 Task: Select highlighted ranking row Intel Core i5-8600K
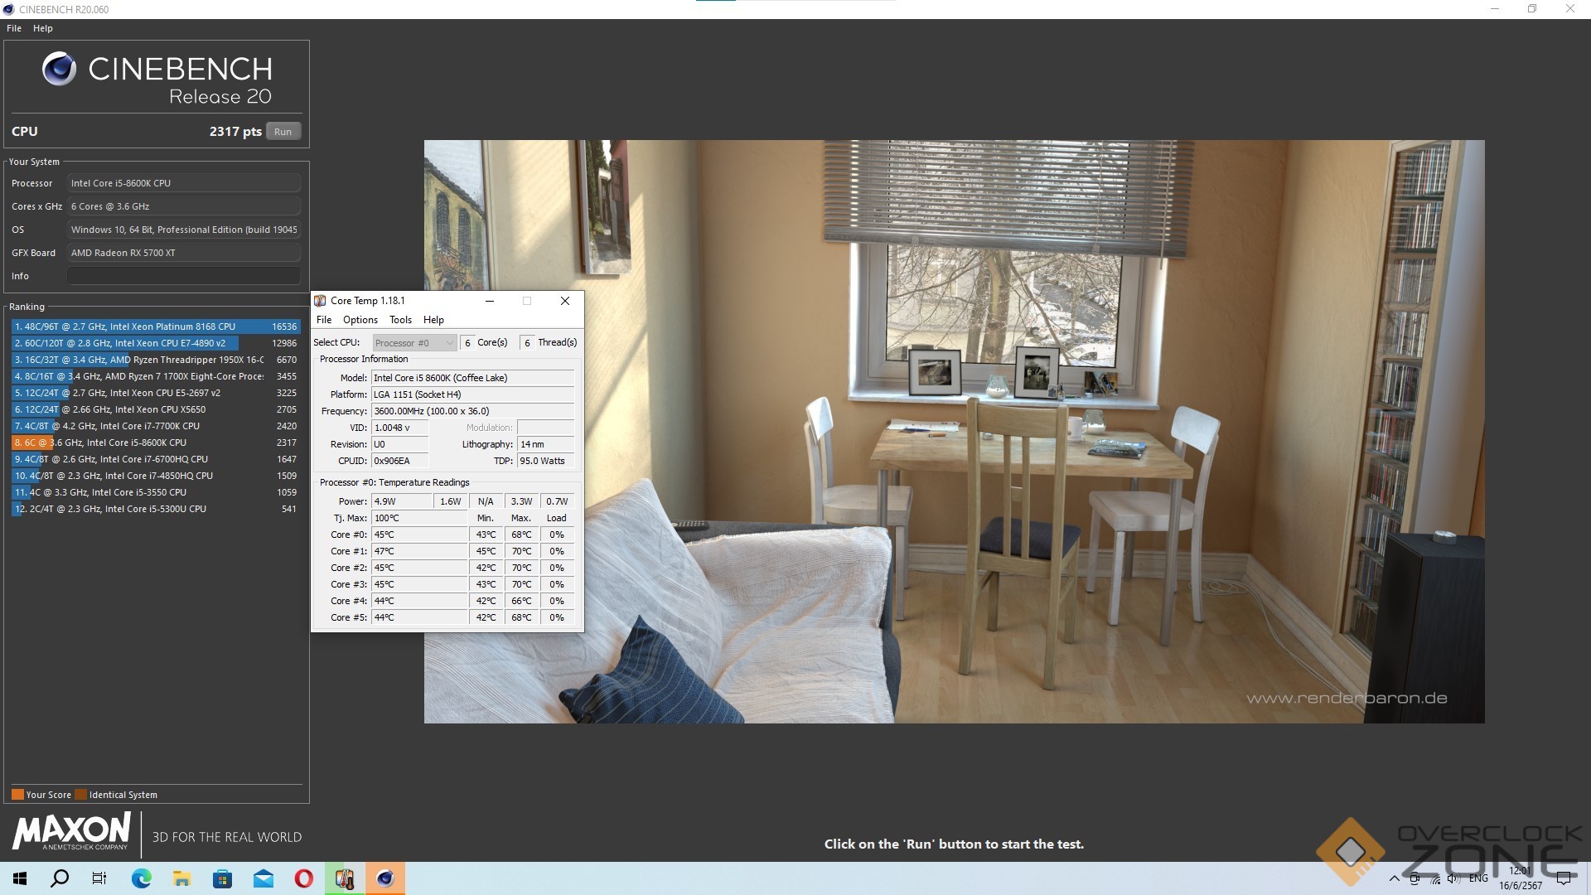pos(156,443)
